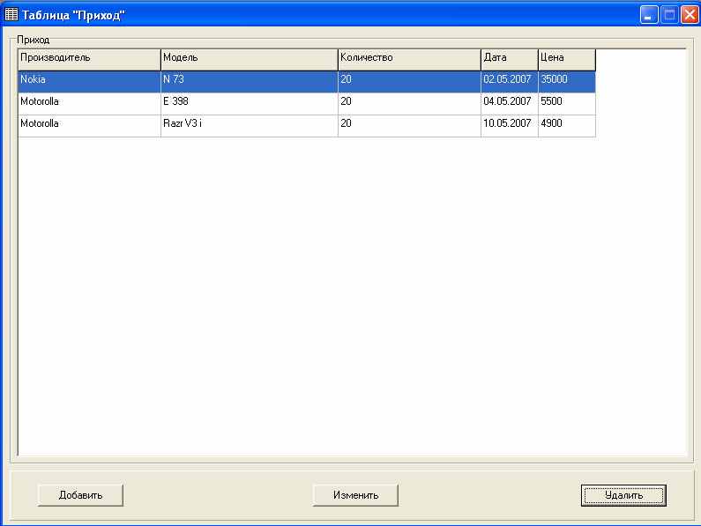Image resolution: width=701 pixels, height=526 pixels.
Task: Select Motorolla in the E 398 row
Action: [x=89, y=104]
